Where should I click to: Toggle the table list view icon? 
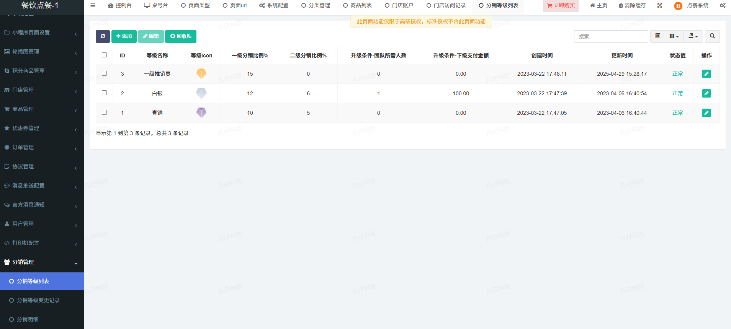pyautogui.click(x=657, y=36)
